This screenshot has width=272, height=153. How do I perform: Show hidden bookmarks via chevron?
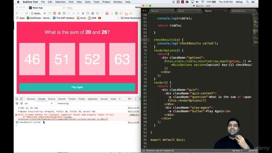pos(118,18)
